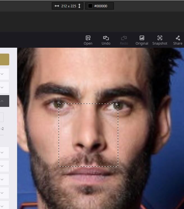Collapse the dark expanded section header
Viewport: 184px width, 209px height.
(2, 101)
